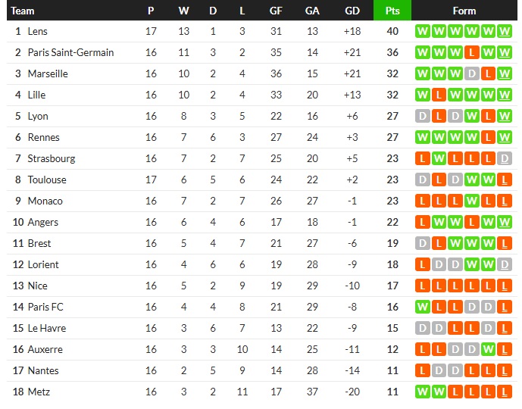Click the win badge in Paris FC's form
The image size is (522, 409).
(x=422, y=307)
